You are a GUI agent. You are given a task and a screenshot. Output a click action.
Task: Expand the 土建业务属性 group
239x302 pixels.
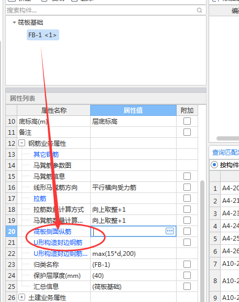pyautogui.click(x=21, y=297)
